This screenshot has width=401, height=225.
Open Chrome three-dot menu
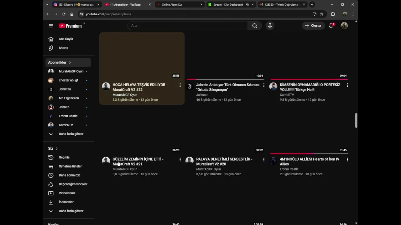coord(353,14)
